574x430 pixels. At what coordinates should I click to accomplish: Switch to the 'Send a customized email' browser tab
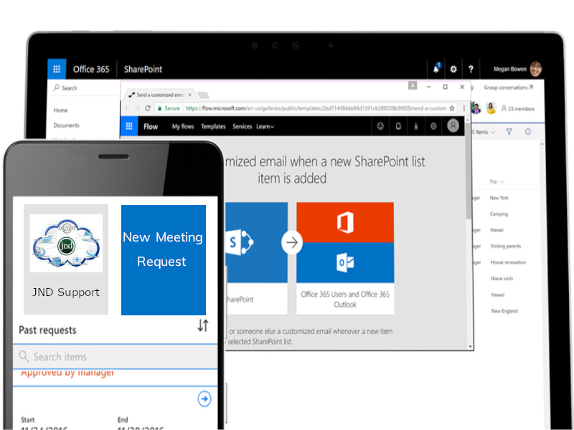pos(159,95)
